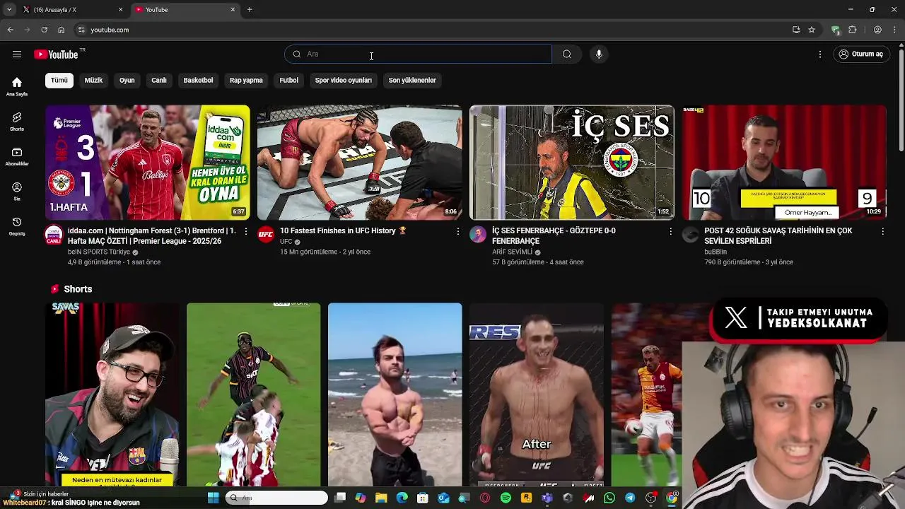Click the page vertical scrollbar
The image size is (905, 509).
[x=901, y=99]
